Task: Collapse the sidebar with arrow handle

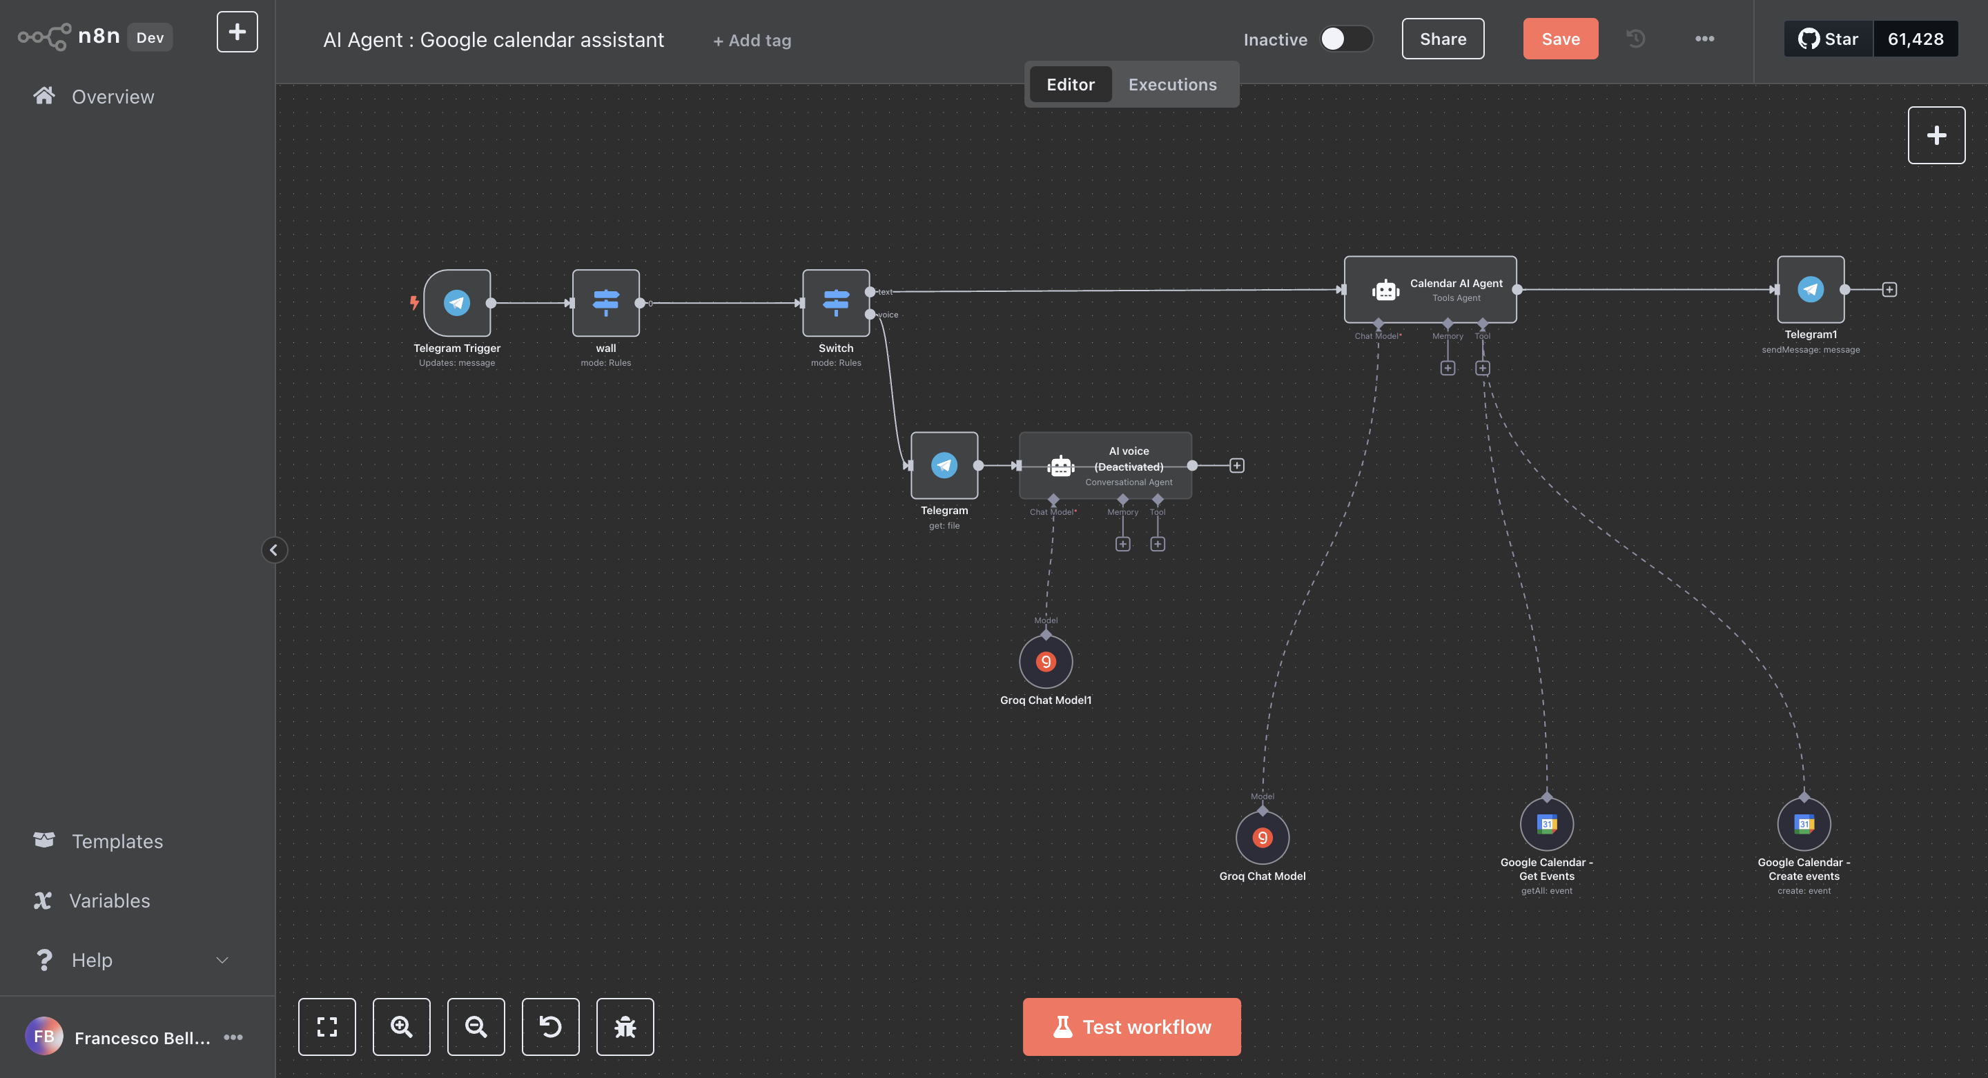Action: click(274, 550)
